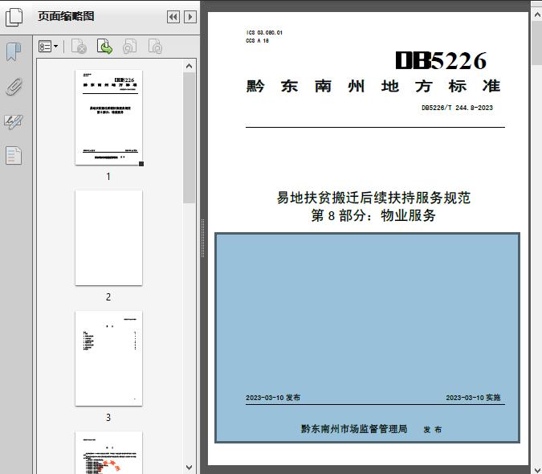Click the ICS 03.080.01 code text

pos(264,32)
